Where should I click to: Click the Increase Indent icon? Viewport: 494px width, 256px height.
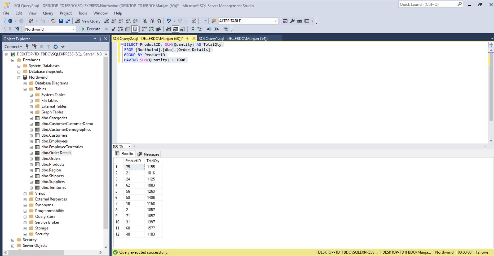[216, 29]
